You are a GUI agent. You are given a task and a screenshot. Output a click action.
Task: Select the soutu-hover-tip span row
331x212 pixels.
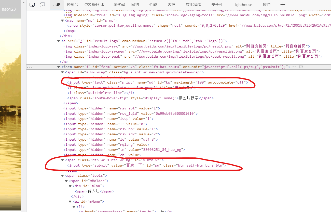(x=140, y=98)
